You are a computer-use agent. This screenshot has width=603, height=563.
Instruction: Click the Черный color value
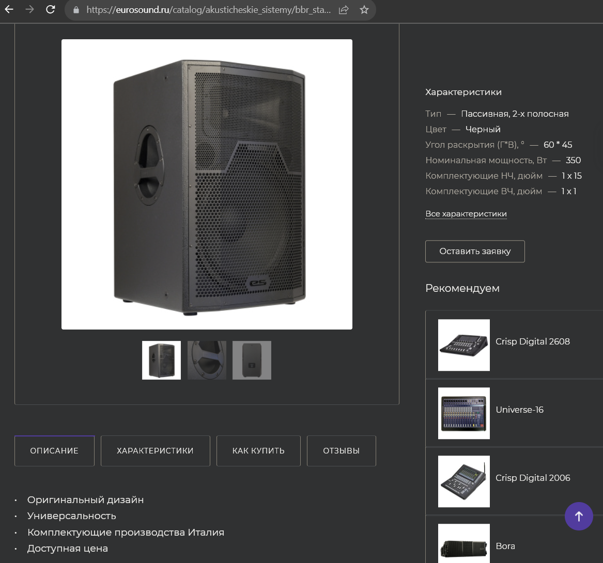click(x=483, y=129)
